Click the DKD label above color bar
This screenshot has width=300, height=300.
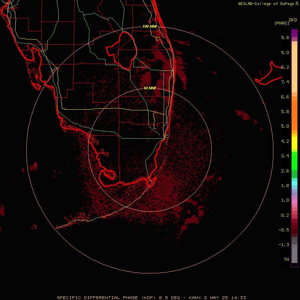[x=293, y=20]
